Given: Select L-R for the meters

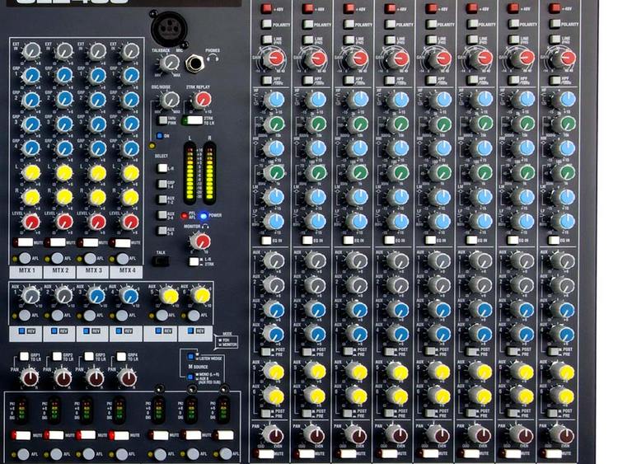Looking at the screenshot, I should click(x=162, y=168).
